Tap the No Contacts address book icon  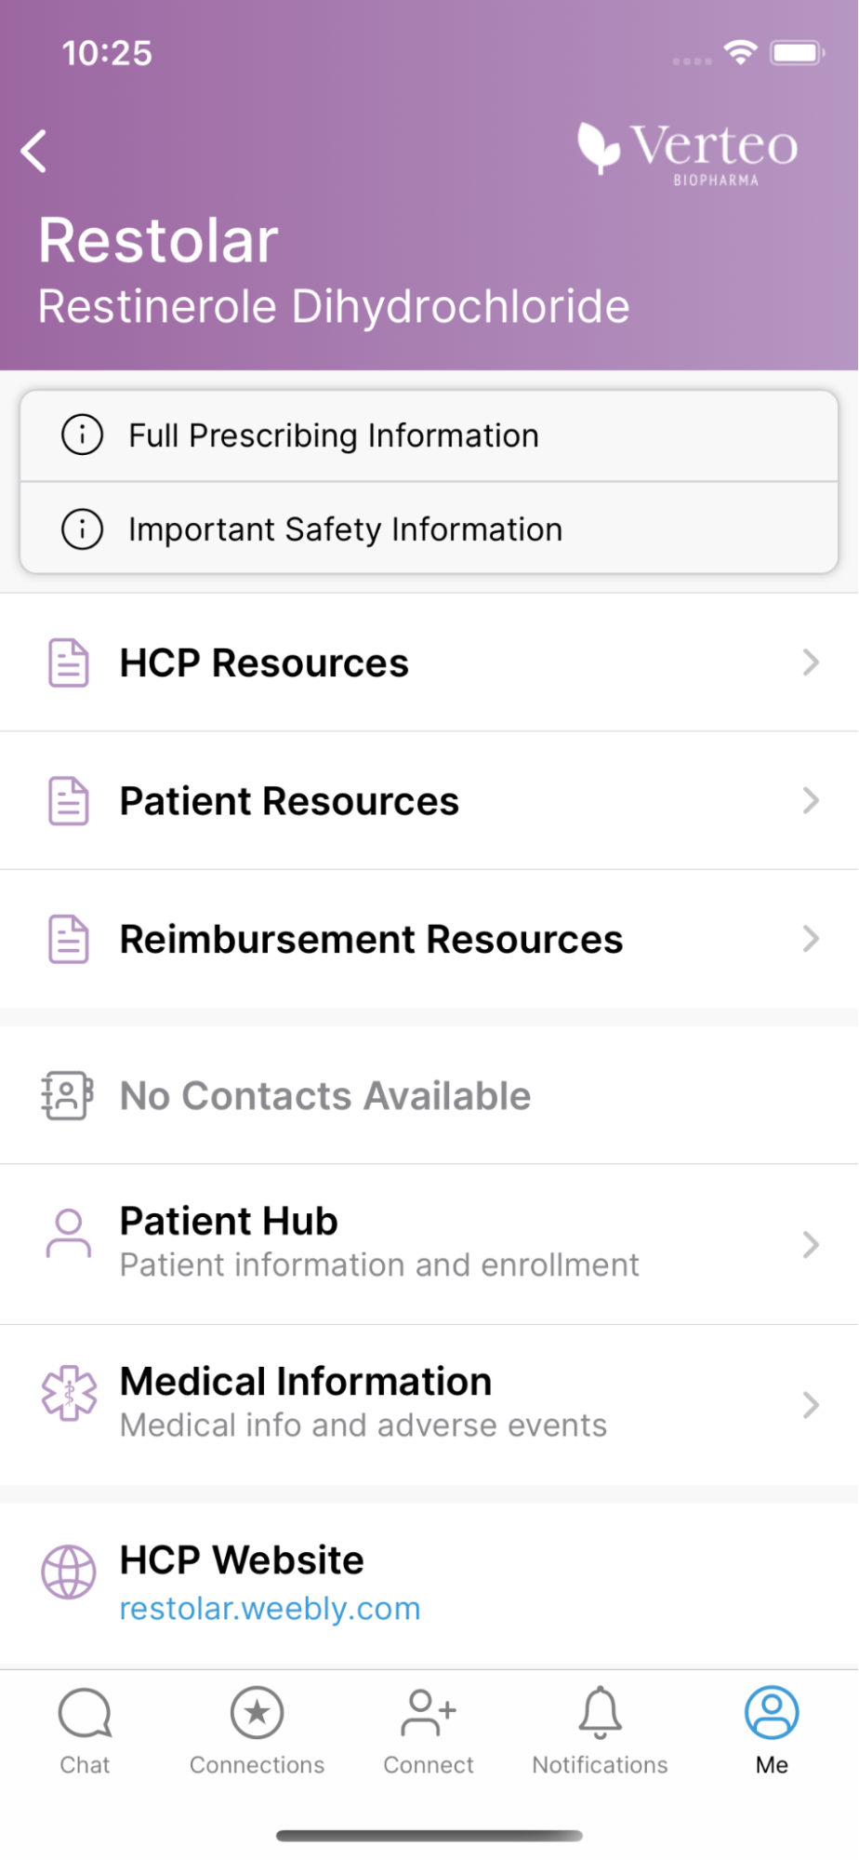pyautogui.click(x=67, y=1095)
